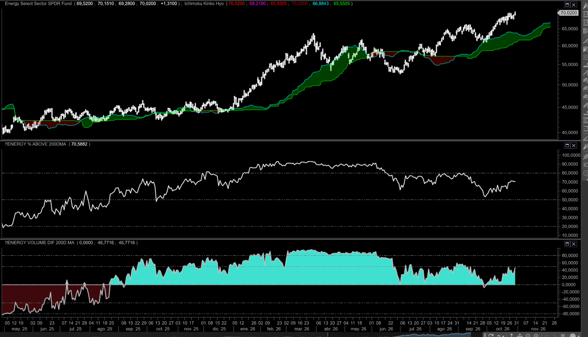588x337 pixels.
Task: Select the vertical lines zone tool in right toolbar
Action: (x=585, y=31)
